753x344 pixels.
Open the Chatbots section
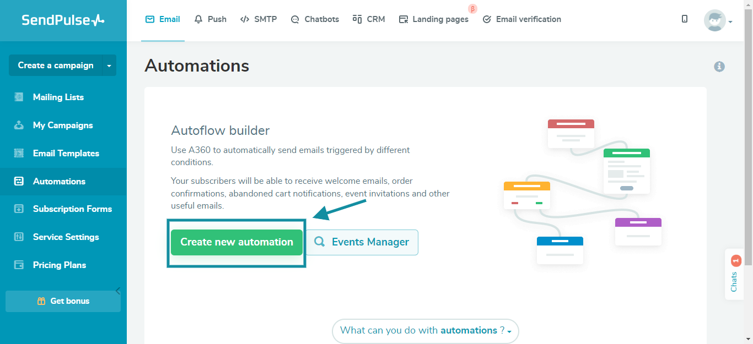click(x=315, y=19)
